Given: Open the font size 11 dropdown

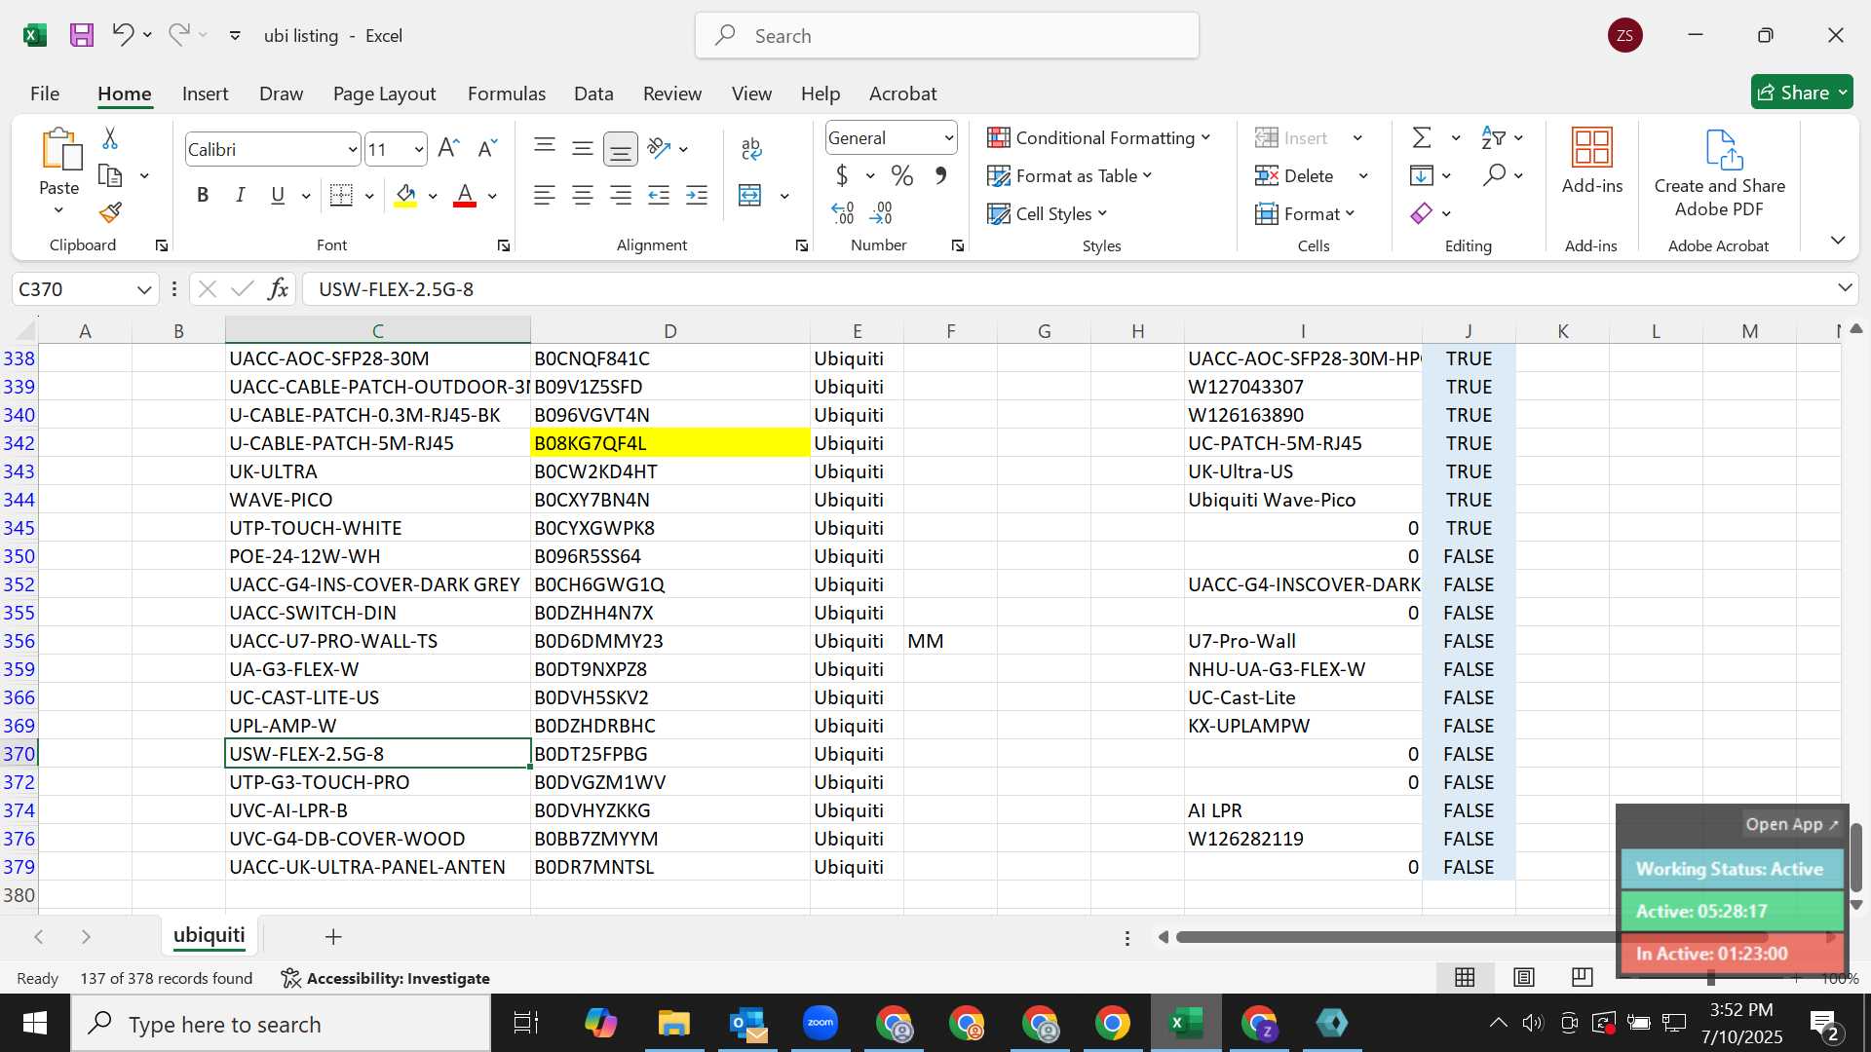Looking at the screenshot, I should coord(419,150).
